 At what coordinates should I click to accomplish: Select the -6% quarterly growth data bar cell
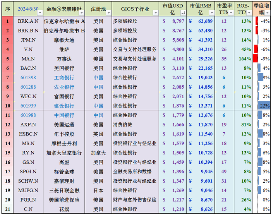pos(261,50)
